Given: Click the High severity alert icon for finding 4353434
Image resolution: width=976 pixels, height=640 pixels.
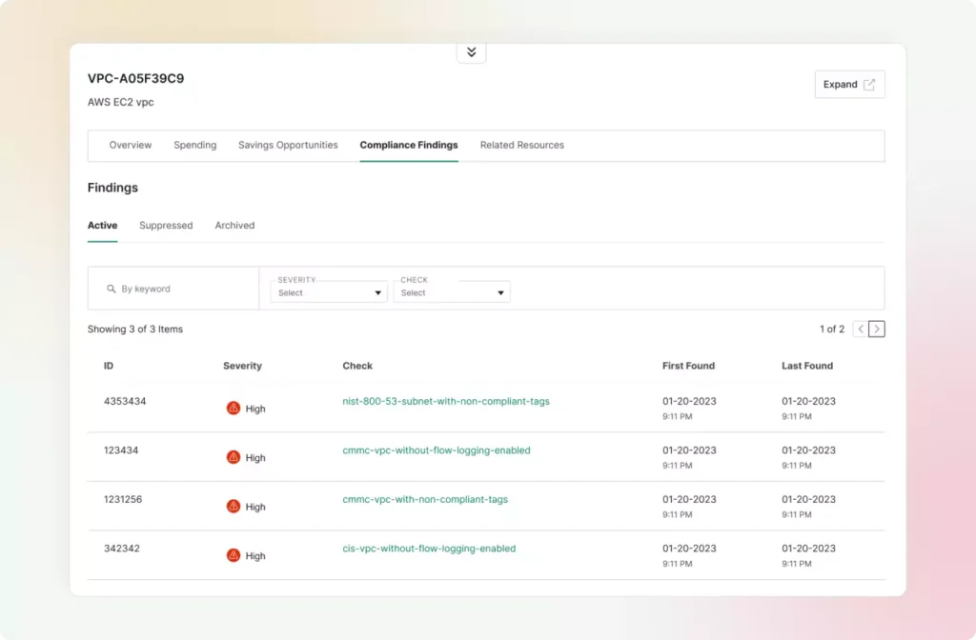Looking at the screenshot, I should pos(234,407).
